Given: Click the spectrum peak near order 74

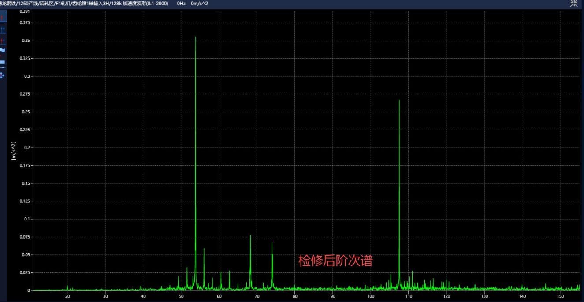Looking at the screenshot, I should coord(272,243).
